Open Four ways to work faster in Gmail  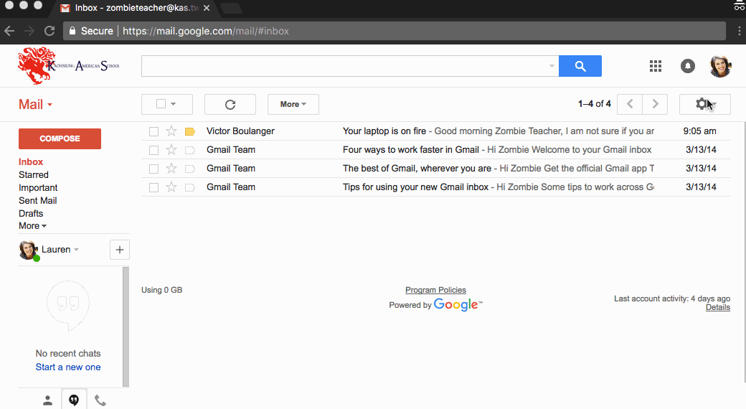click(x=411, y=149)
